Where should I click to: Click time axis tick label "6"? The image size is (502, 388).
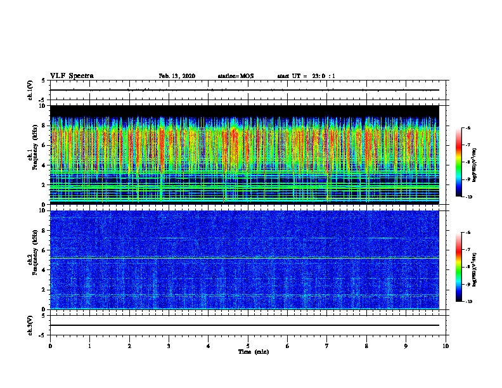pyautogui.click(x=288, y=346)
